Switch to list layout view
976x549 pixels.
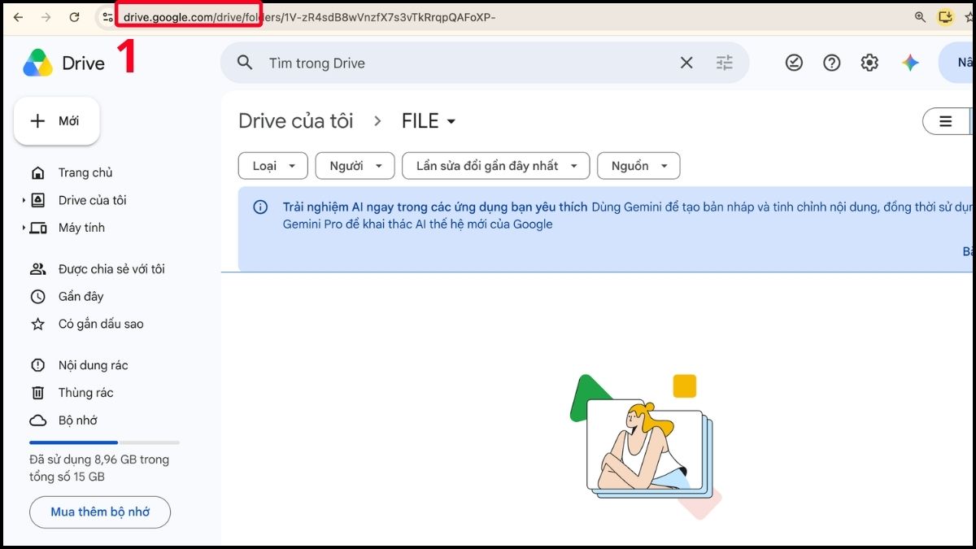coord(946,121)
